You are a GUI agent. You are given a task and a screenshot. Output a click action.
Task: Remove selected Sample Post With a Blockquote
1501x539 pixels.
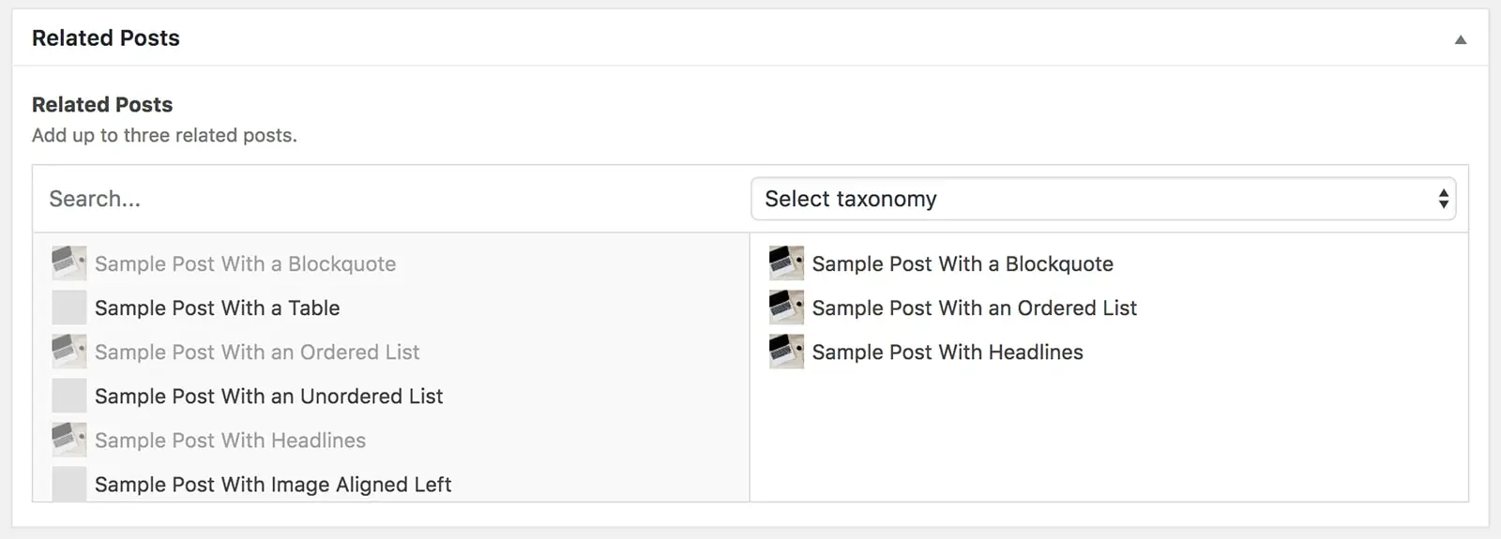[963, 264]
